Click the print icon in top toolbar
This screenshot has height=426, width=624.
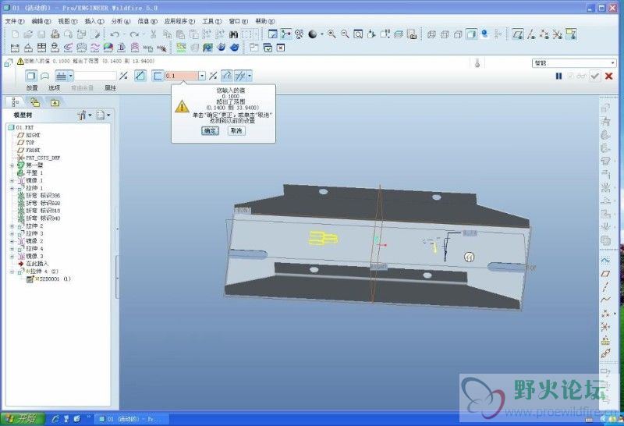(55, 34)
